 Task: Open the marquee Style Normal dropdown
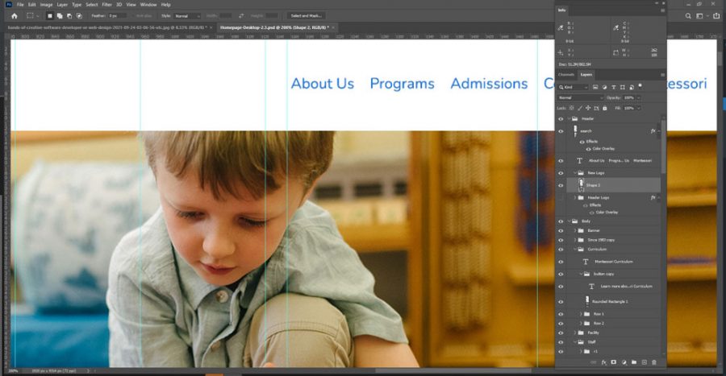click(x=187, y=16)
